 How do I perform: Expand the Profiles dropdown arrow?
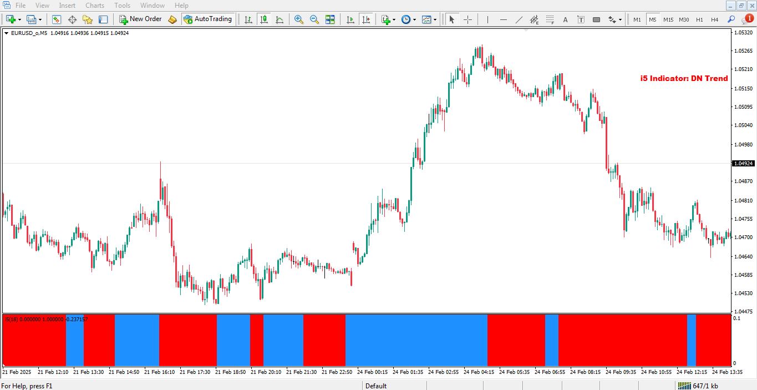(40, 19)
